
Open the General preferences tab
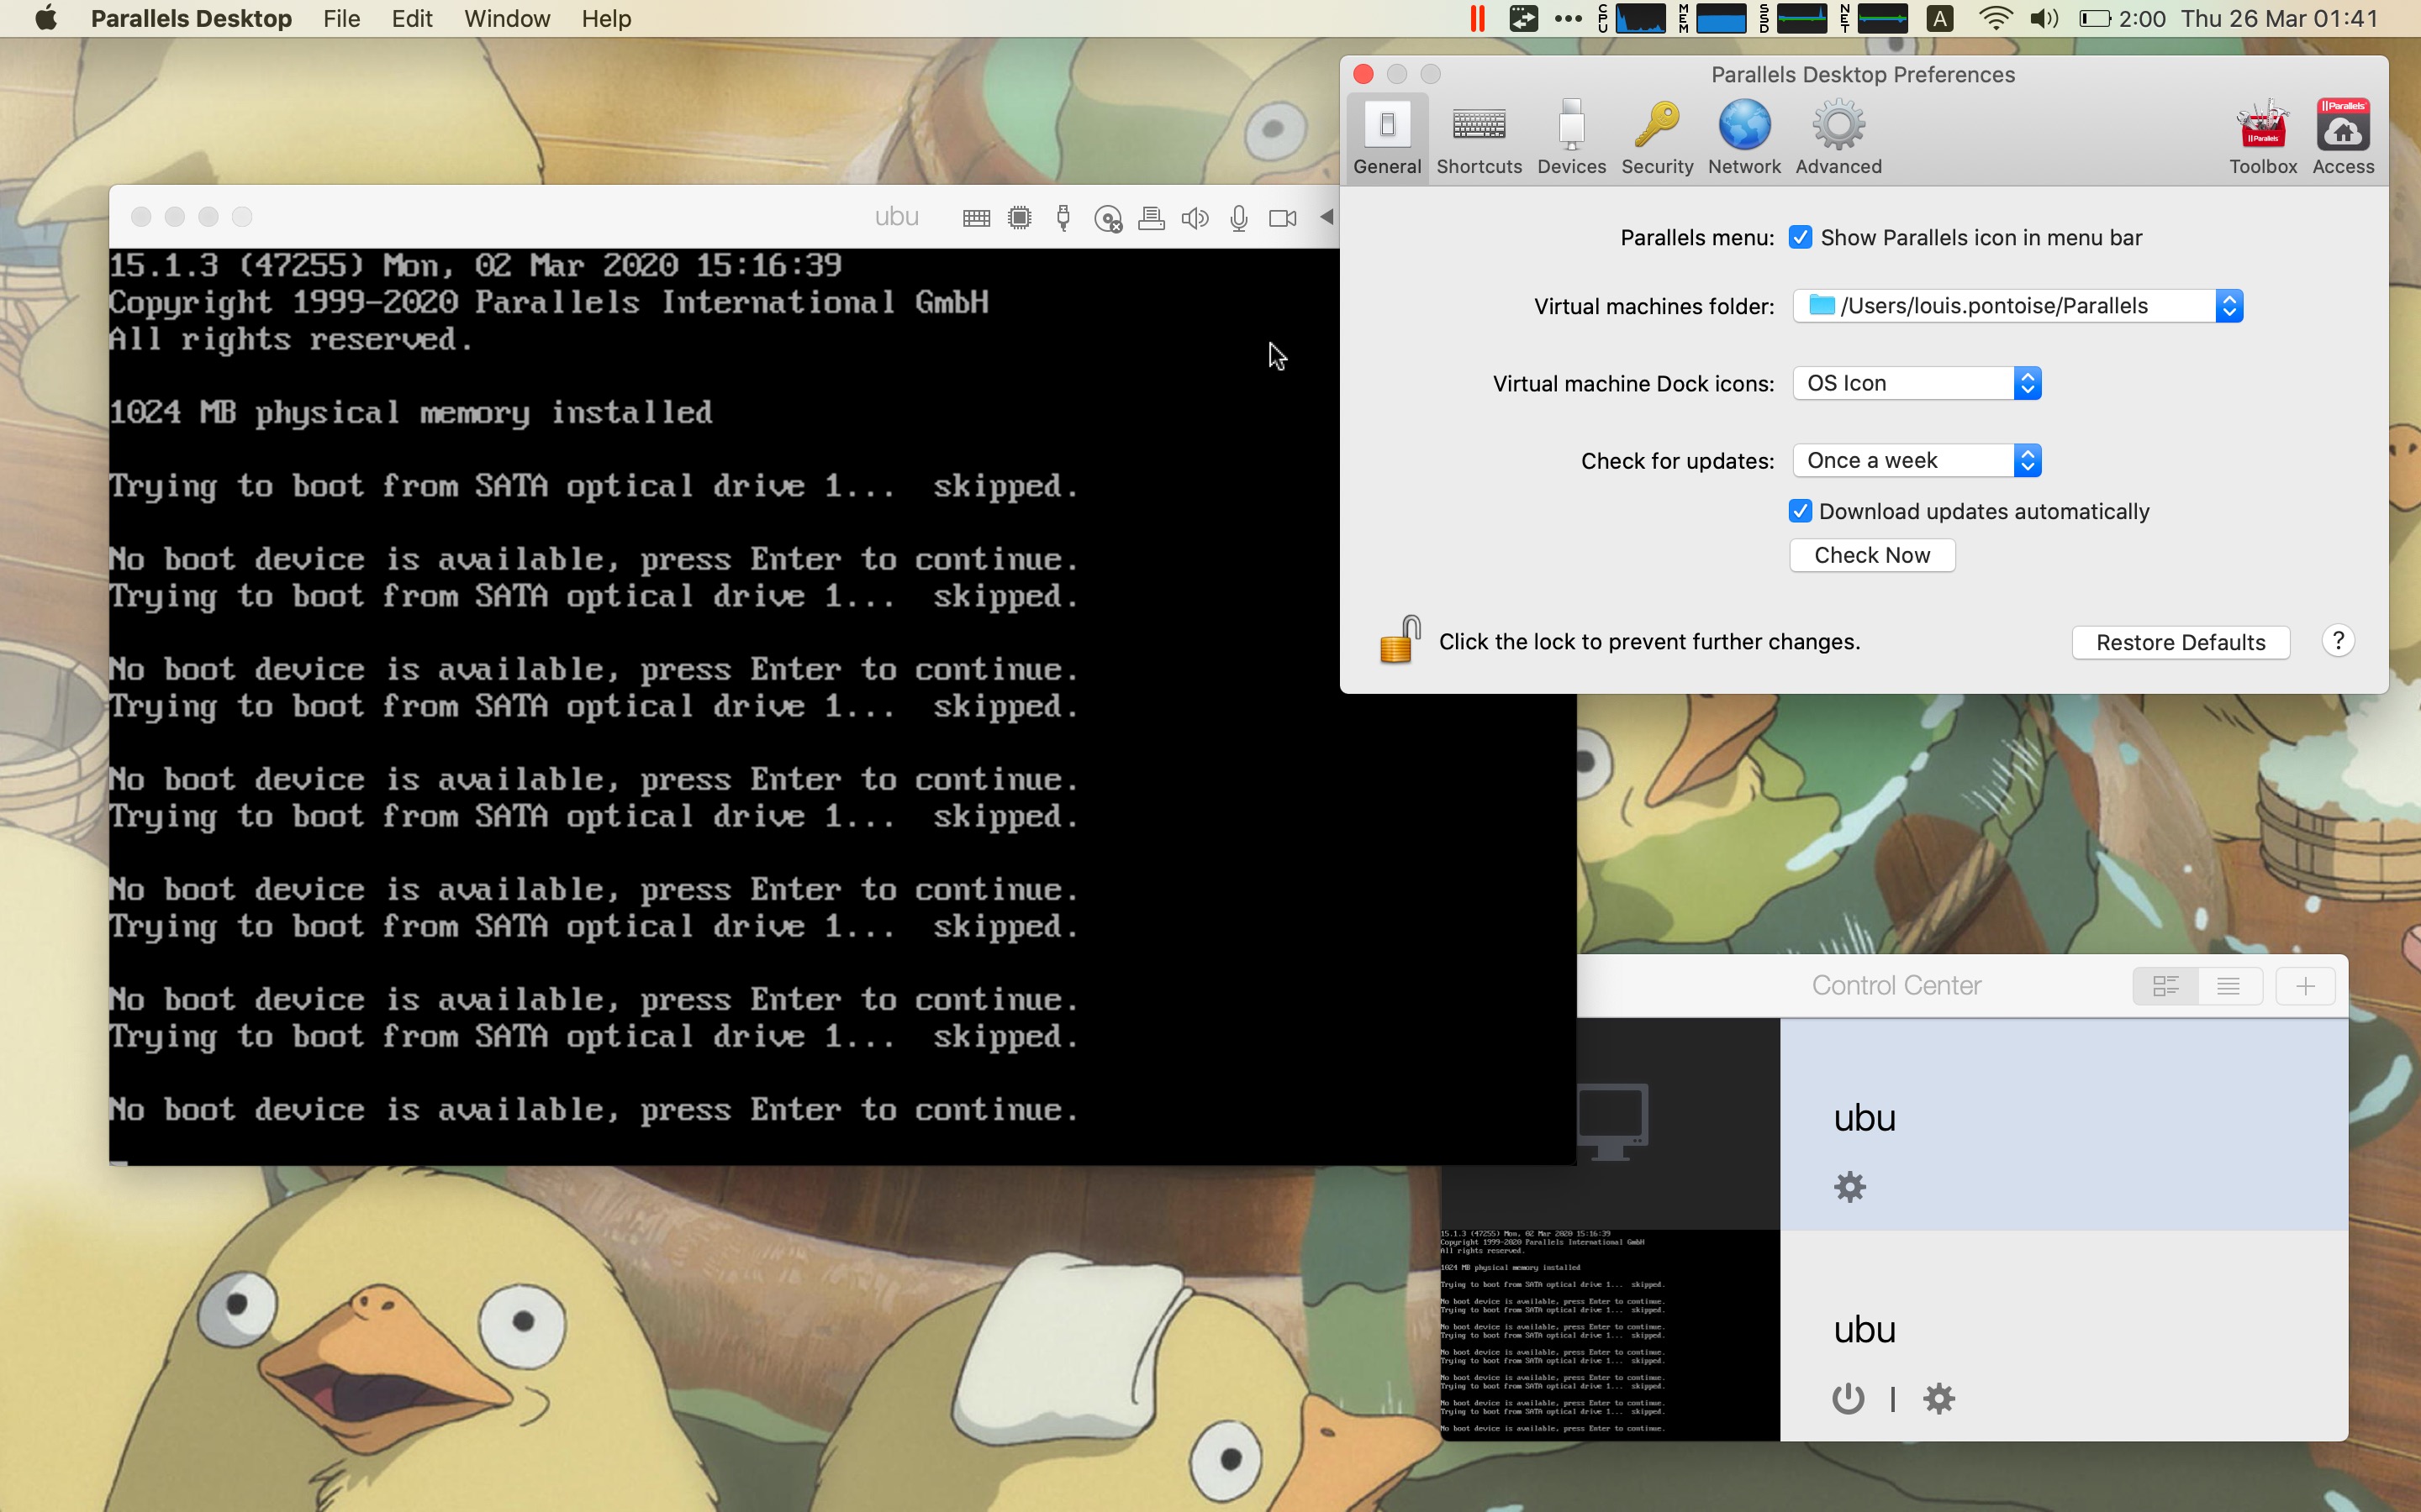click(1386, 138)
